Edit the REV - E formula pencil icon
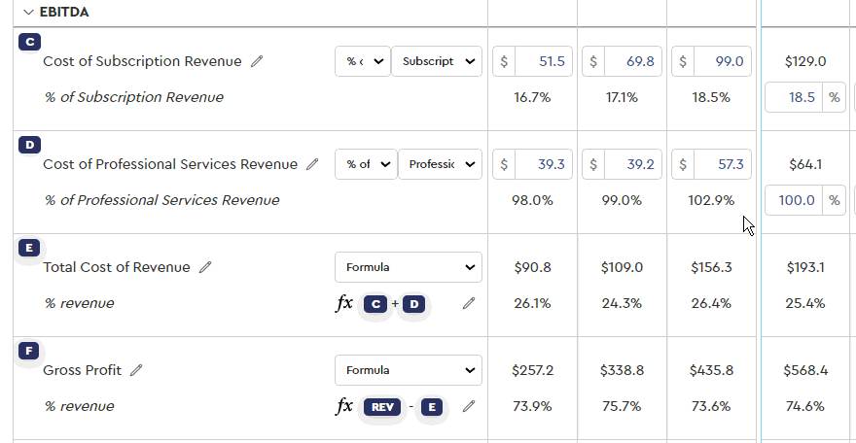Image resolution: width=856 pixels, height=443 pixels. pyautogui.click(x=469, y=406)
